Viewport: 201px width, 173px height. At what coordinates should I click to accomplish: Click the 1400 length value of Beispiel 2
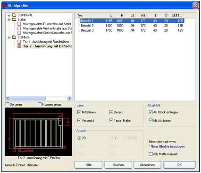coord(109,26)
